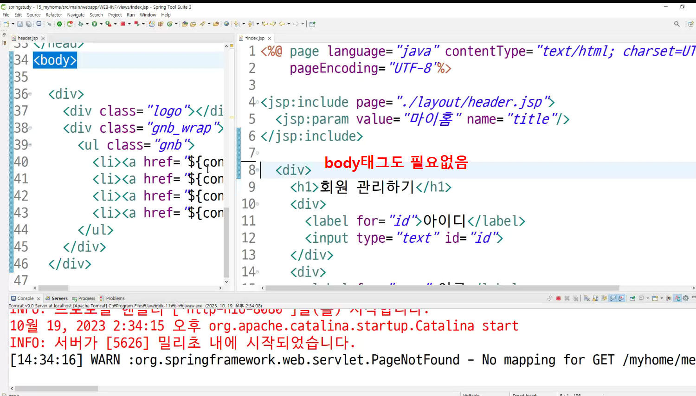
Task: Open the Source menu
Action: 34,15
